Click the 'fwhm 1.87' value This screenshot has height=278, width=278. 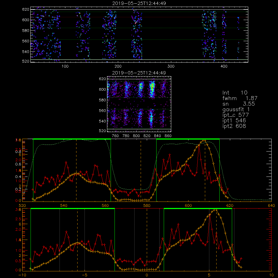click(x=240, y=98)
